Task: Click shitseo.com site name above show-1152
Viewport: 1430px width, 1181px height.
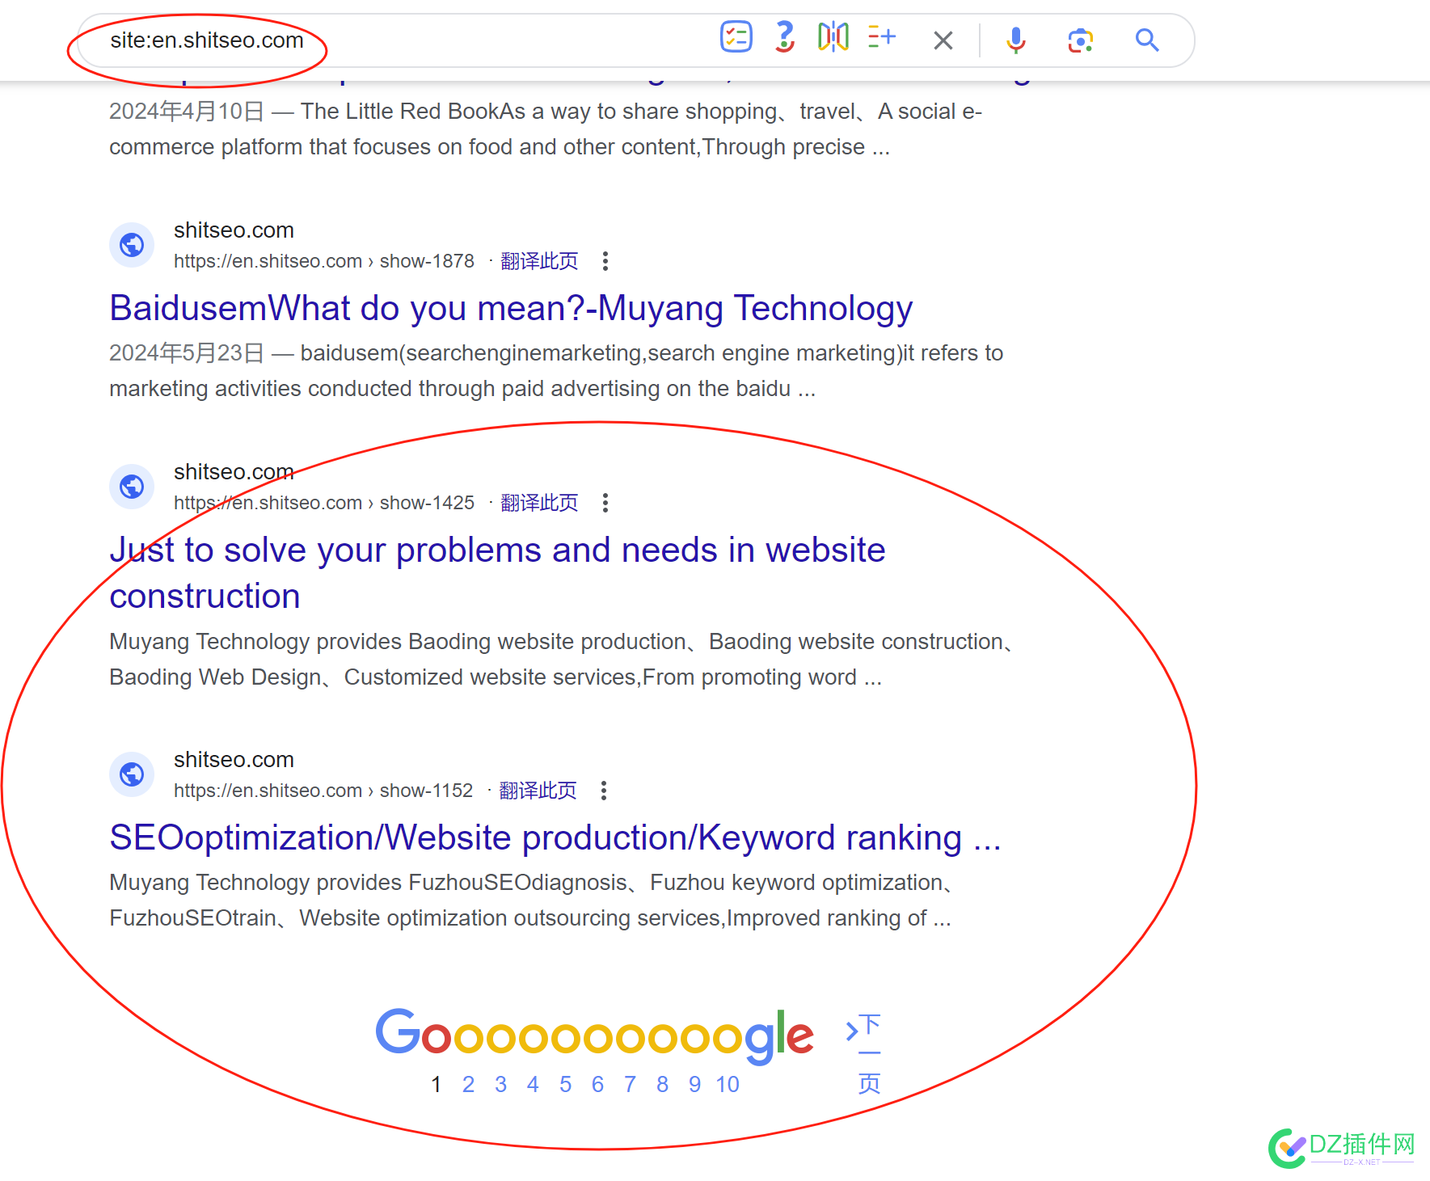Action: coord(234,760)
